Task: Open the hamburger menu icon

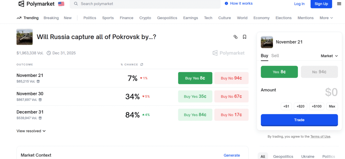Action: [x=339, y=4]
